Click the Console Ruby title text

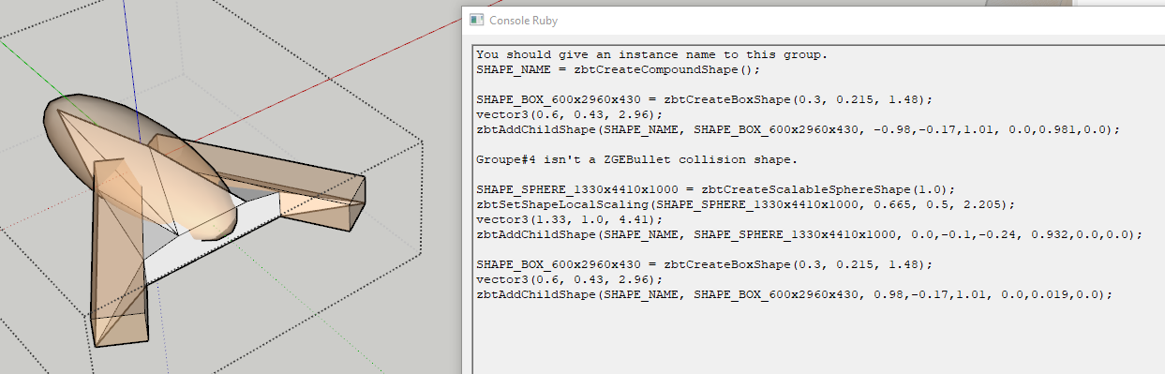tap(523, 20)
